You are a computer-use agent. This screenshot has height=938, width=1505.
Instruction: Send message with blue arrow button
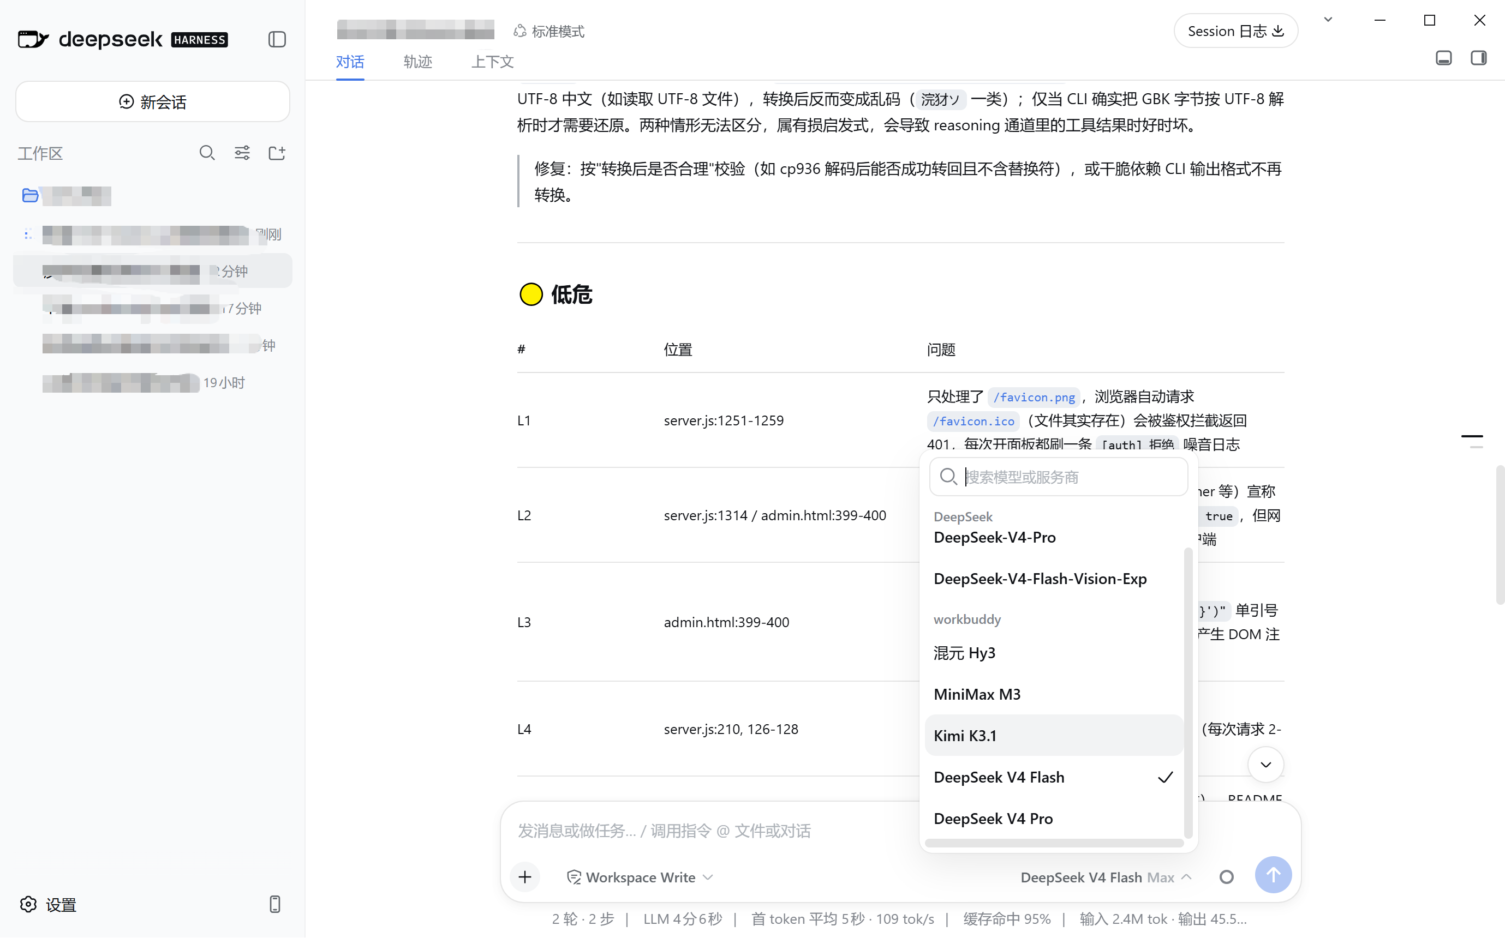(x=1273, y=875)
